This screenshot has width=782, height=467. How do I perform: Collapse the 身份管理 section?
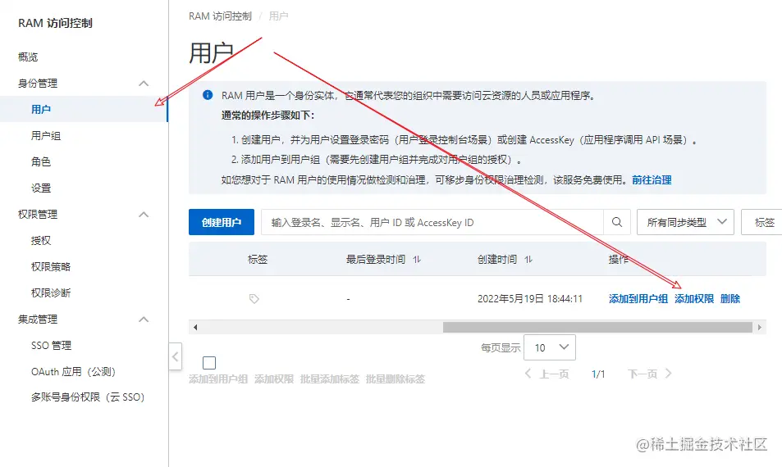tap(144, 84)
